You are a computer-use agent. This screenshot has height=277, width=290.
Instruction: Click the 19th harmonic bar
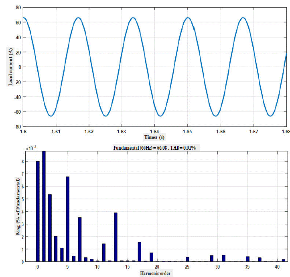point(151,257)
